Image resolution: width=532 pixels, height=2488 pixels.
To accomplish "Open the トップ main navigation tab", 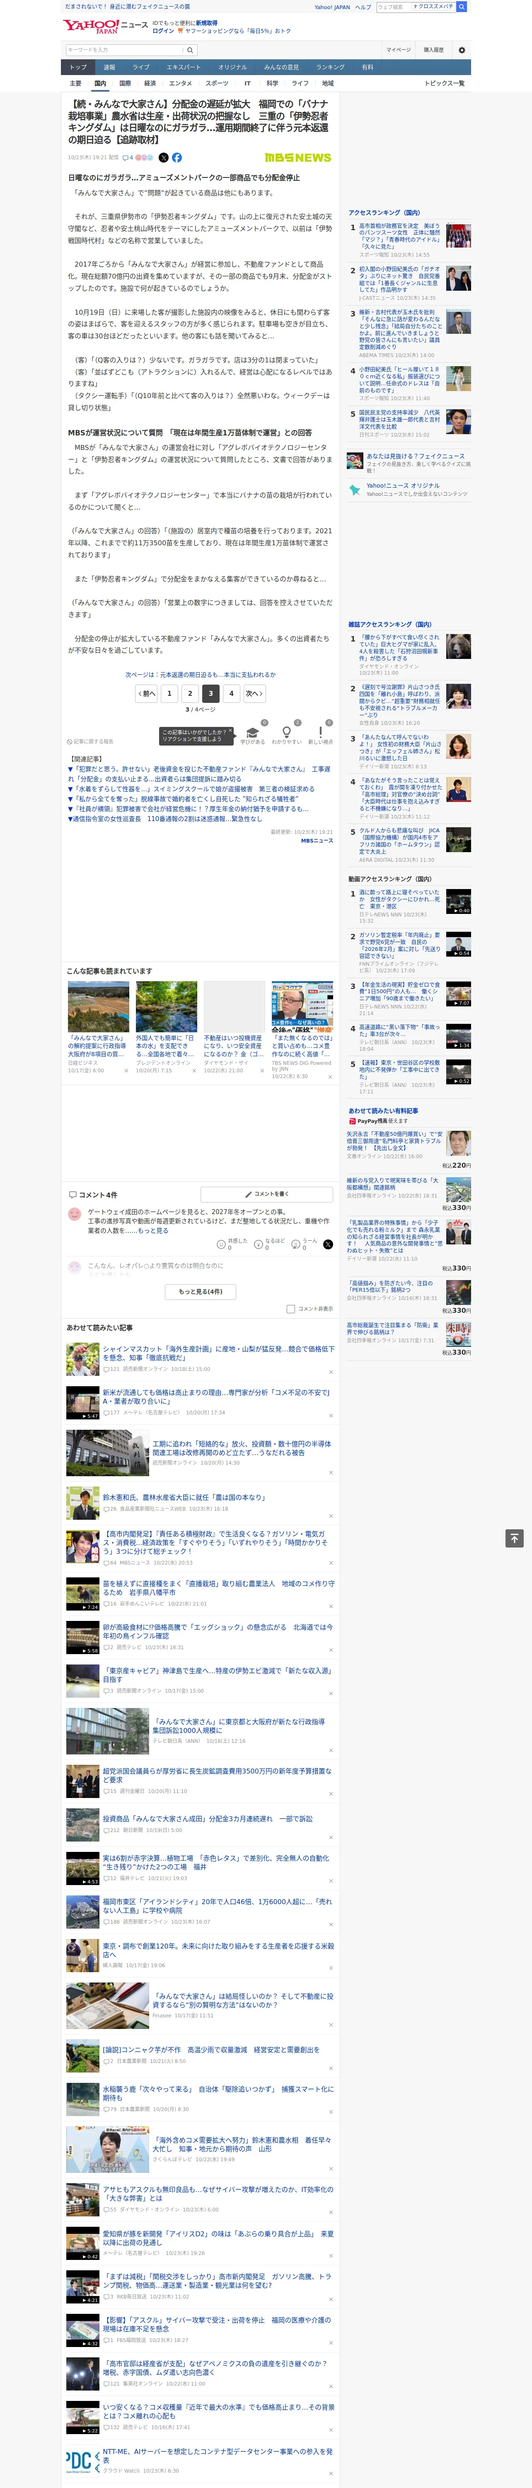I will 78,68.
